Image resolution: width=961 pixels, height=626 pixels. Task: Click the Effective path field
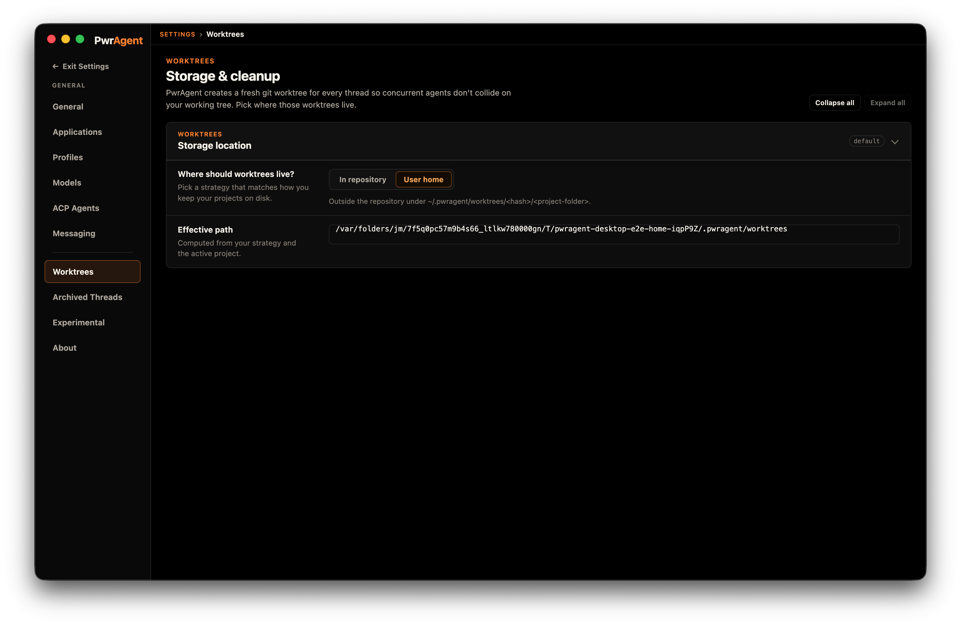(614, 234)
